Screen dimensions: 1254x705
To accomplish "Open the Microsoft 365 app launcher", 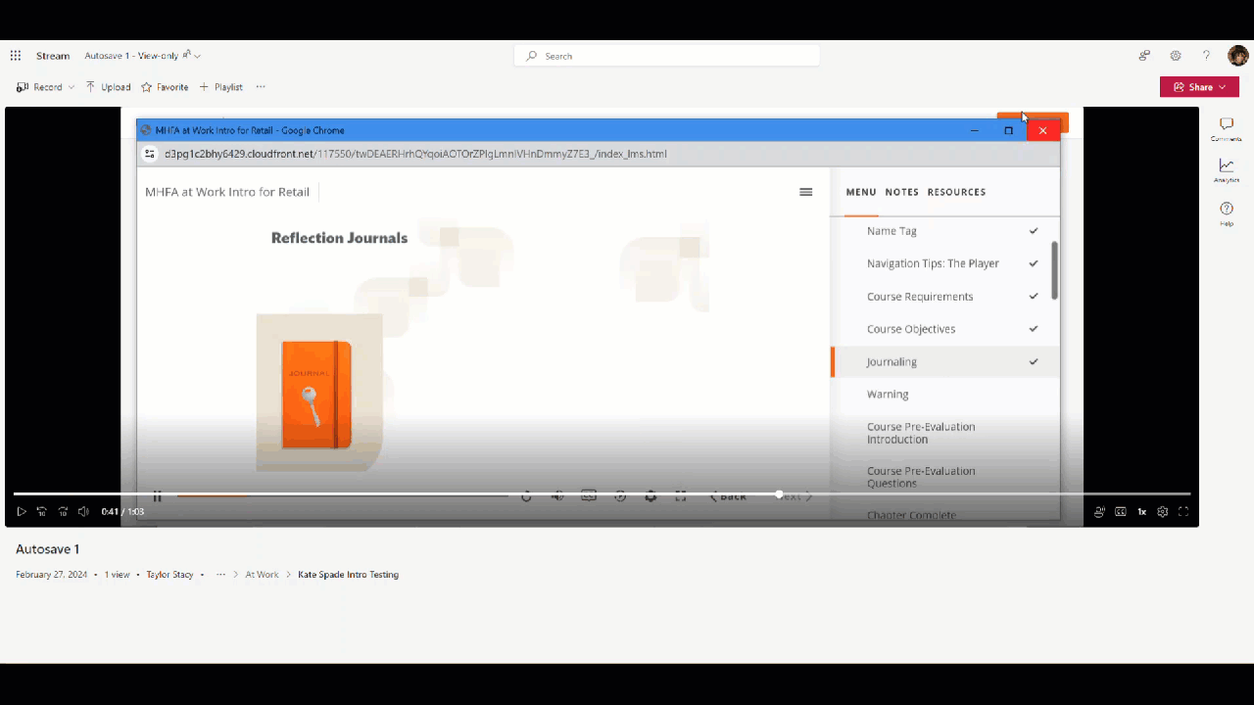I will (16, 56).
